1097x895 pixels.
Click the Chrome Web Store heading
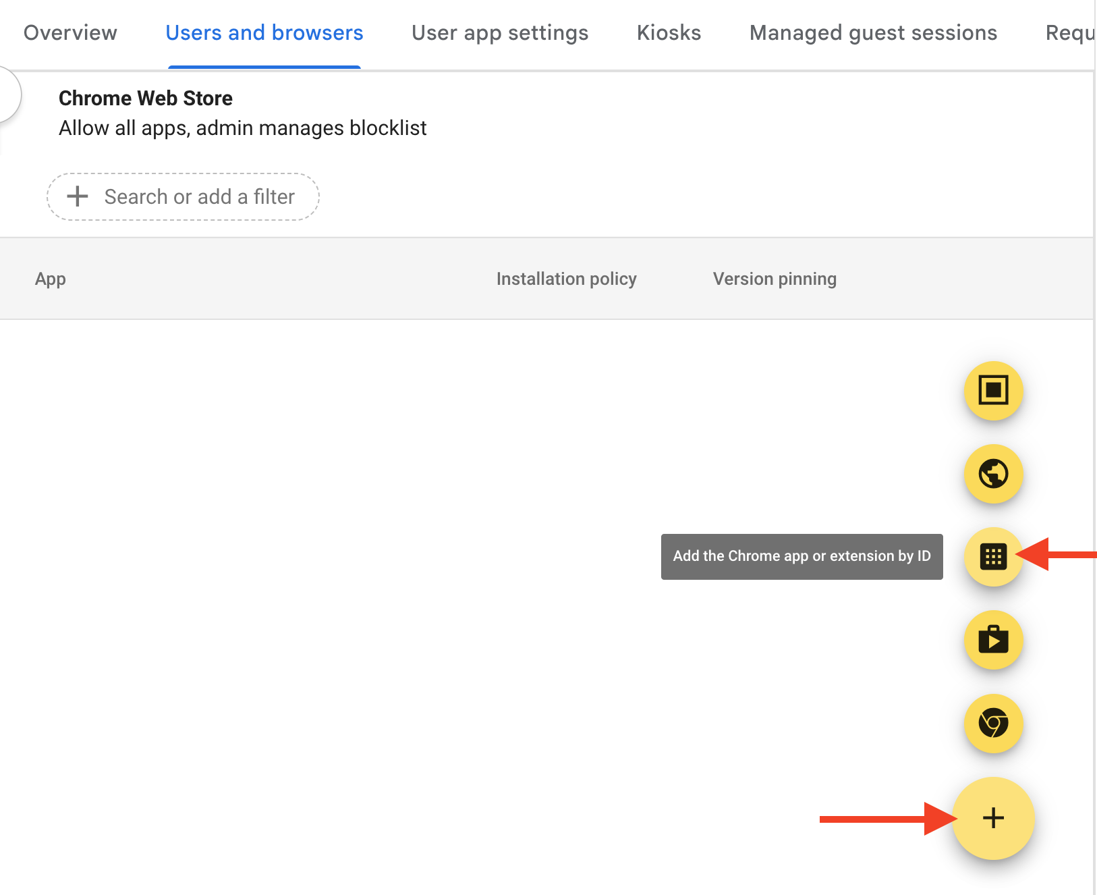pos(146,99)
